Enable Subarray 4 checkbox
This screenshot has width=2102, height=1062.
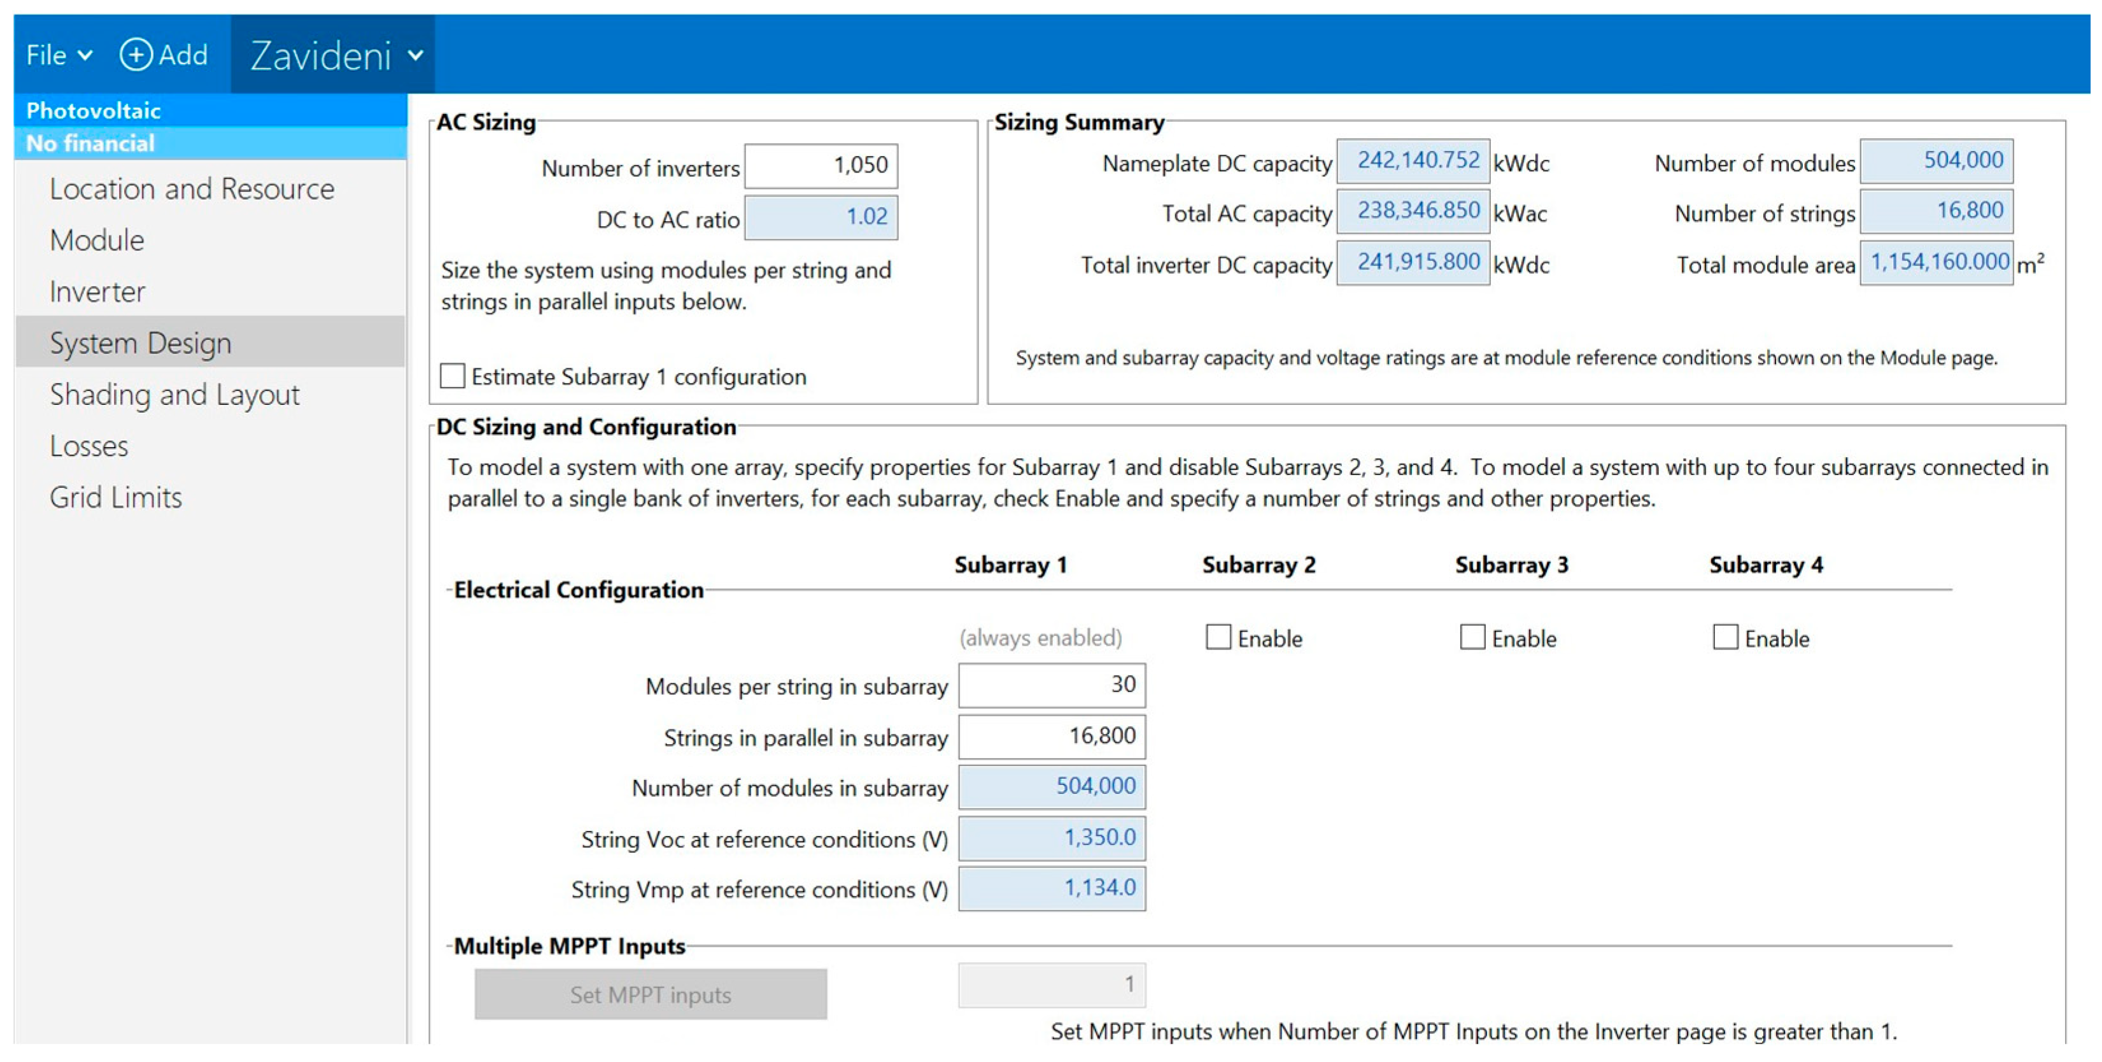click(x=1725, y=637)
